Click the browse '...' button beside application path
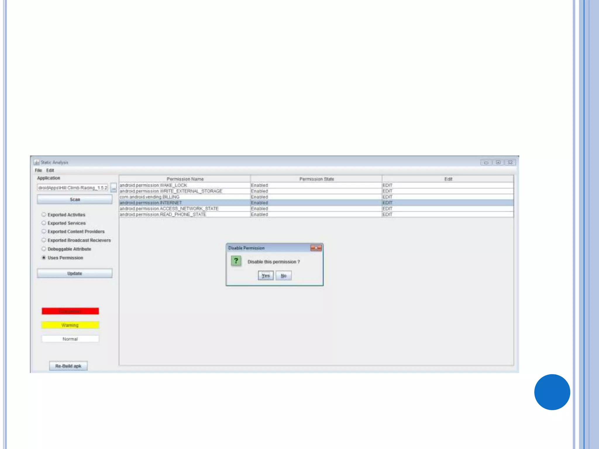 click(113, 188)
